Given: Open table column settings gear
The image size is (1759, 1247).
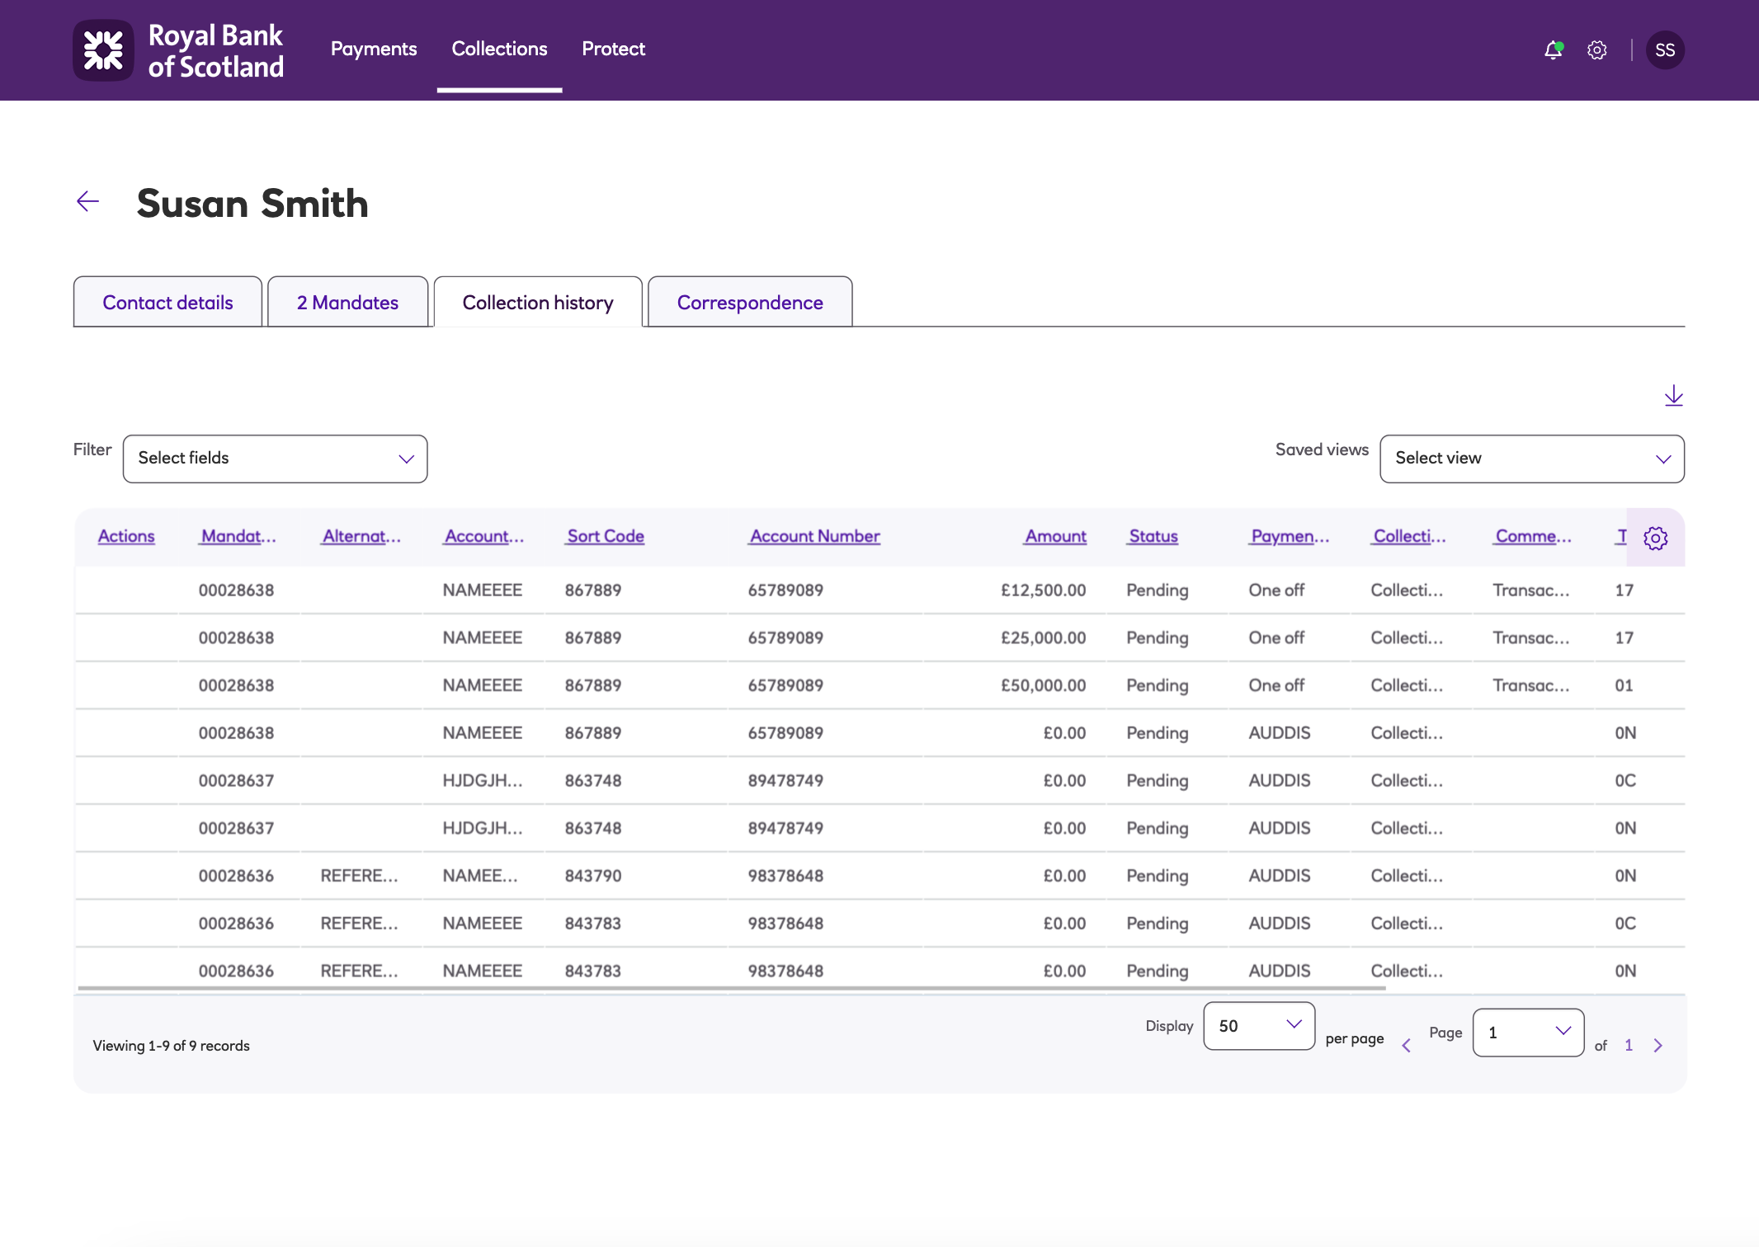Looking at the screenshot, I should click(1655, 538).
